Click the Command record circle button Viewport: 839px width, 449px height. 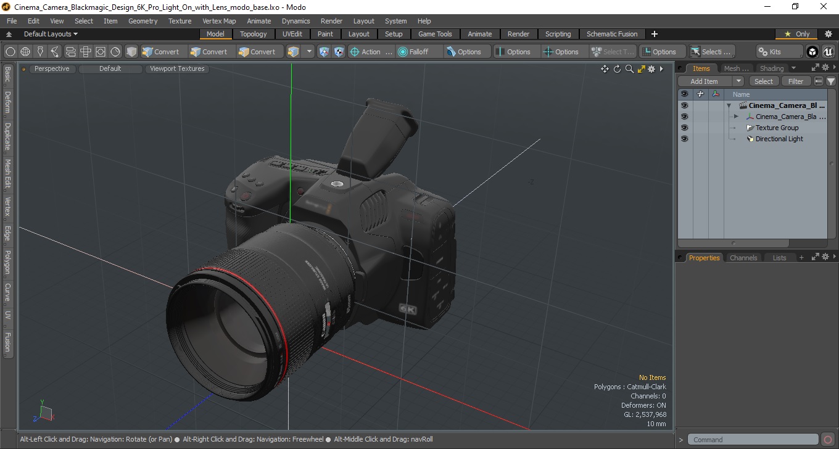828,440
